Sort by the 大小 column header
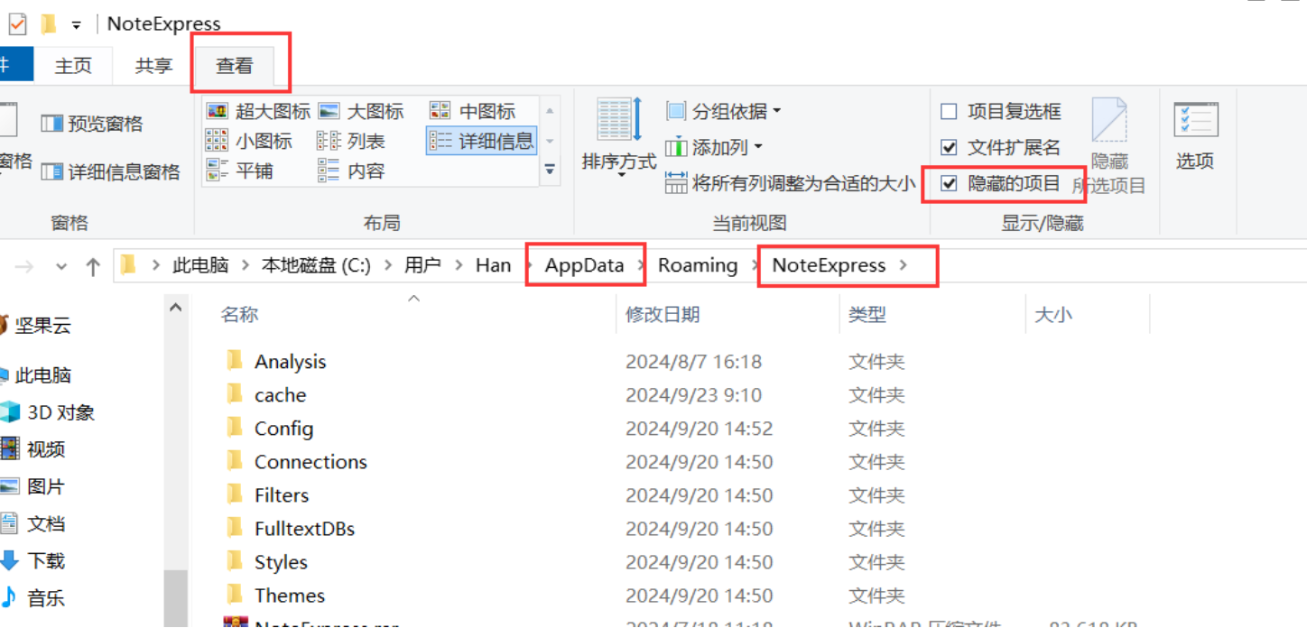The width and height of the screenshot is (1307, 628). click(x=1053, y=314)
